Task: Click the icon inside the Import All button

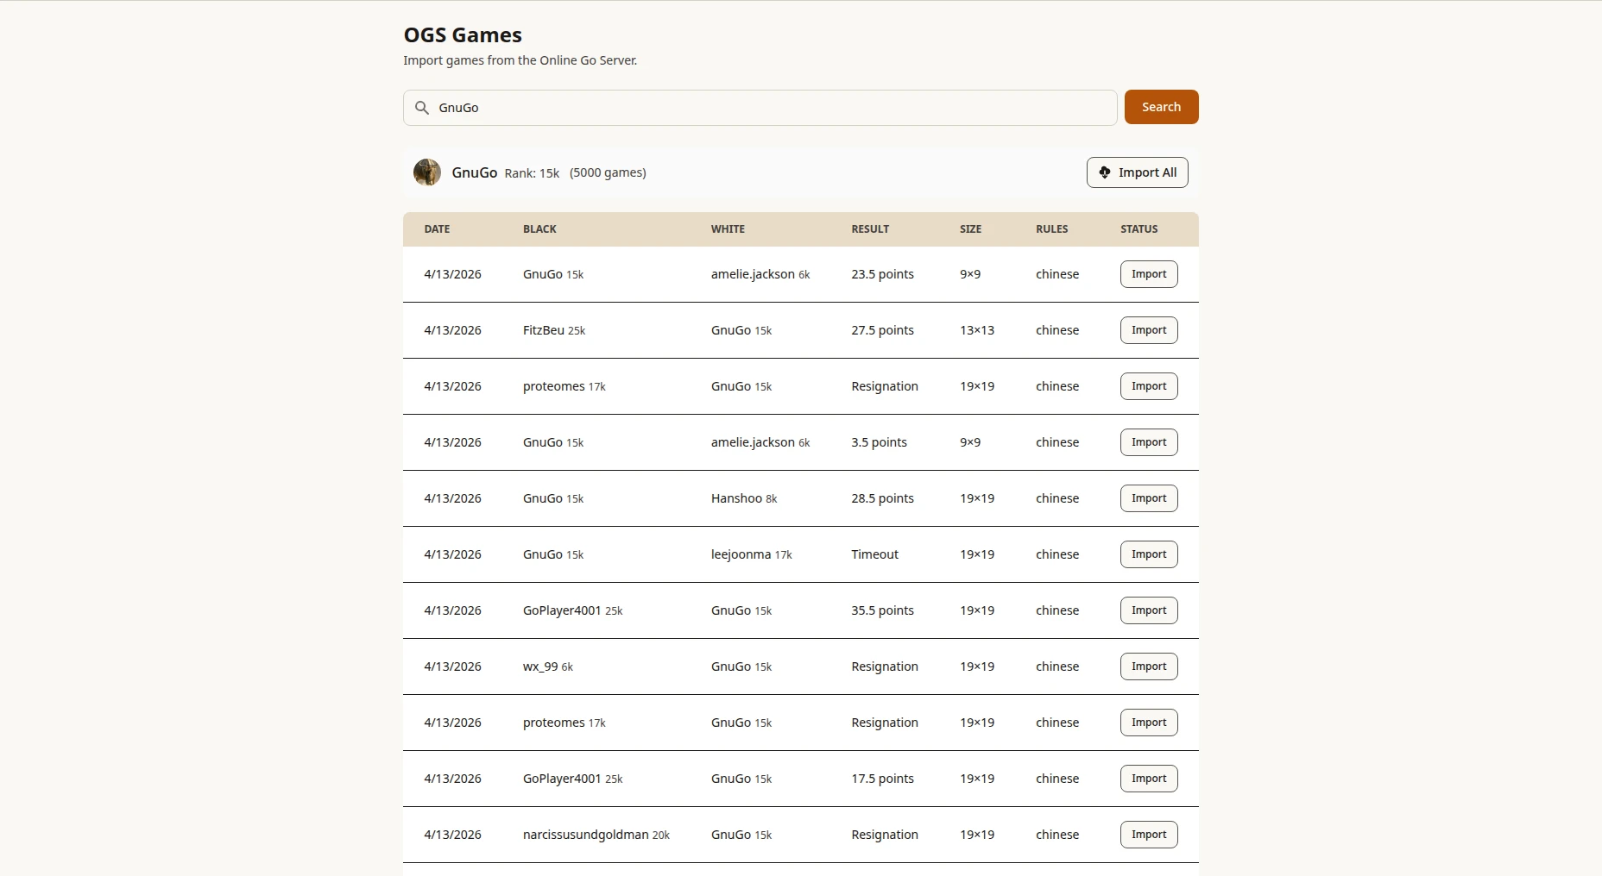Action: coord(1105,172)
